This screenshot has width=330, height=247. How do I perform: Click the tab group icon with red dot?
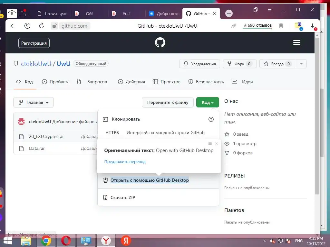click(22, 14)
